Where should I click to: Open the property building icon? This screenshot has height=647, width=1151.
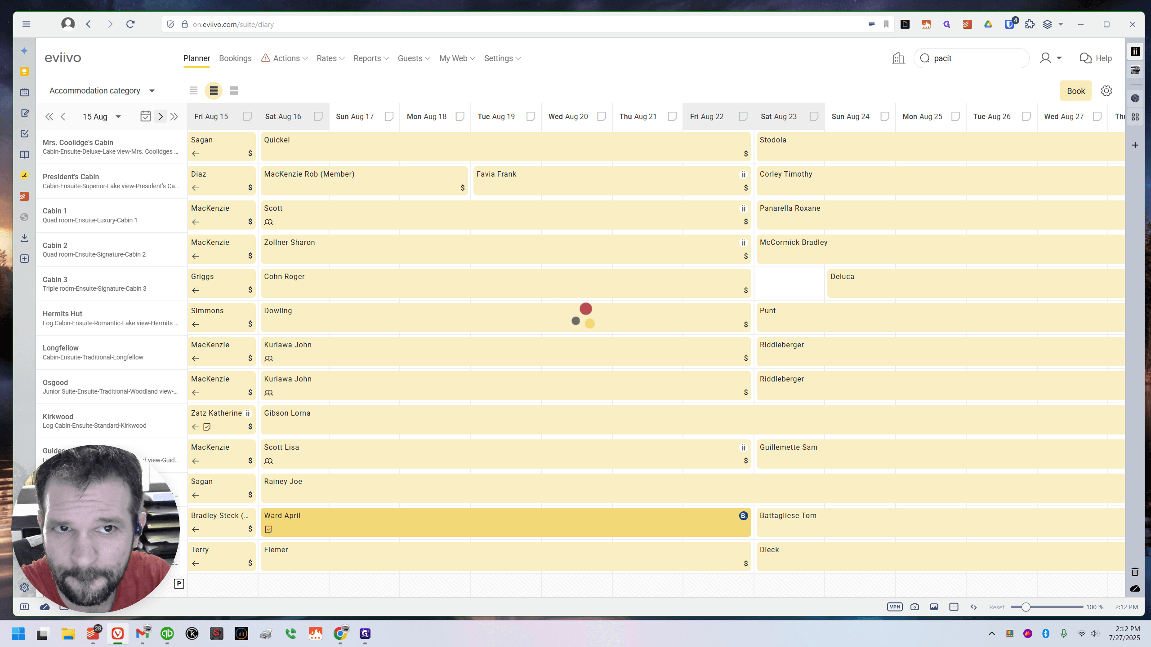click(898, 58)
